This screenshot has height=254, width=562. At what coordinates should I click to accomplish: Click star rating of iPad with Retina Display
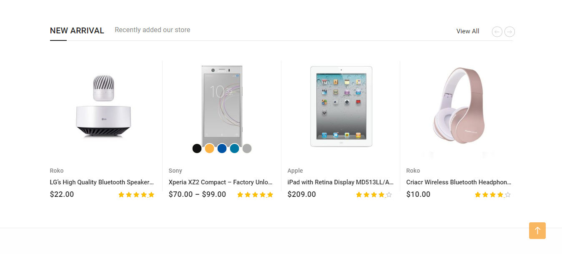coord(374,195)
